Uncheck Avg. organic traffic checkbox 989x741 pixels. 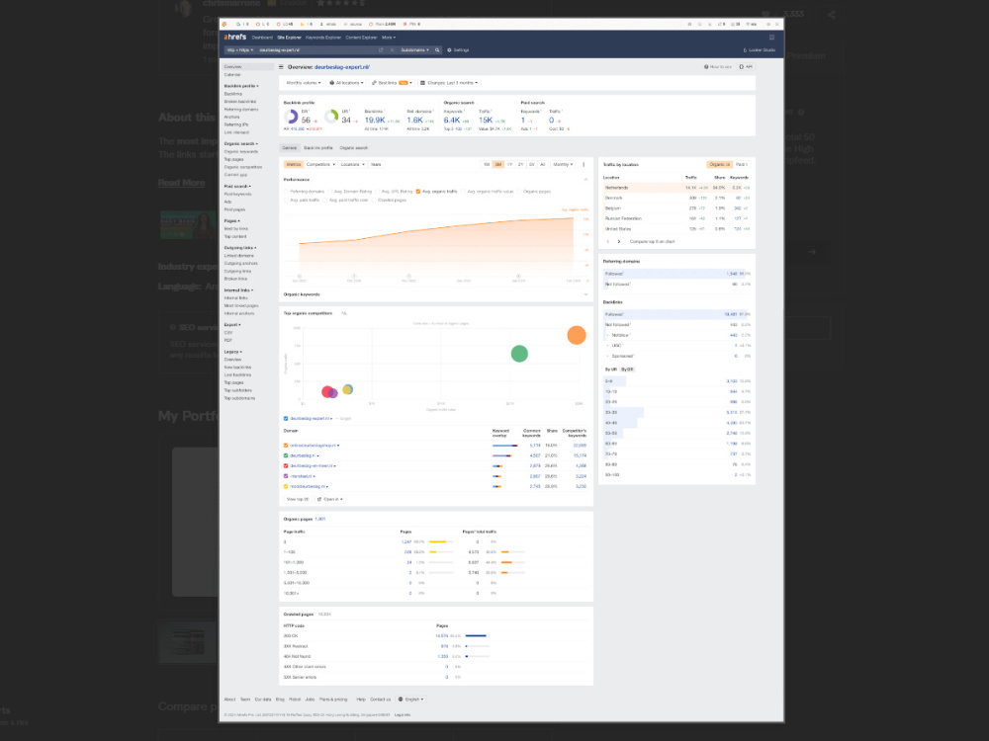click(417, 191)
